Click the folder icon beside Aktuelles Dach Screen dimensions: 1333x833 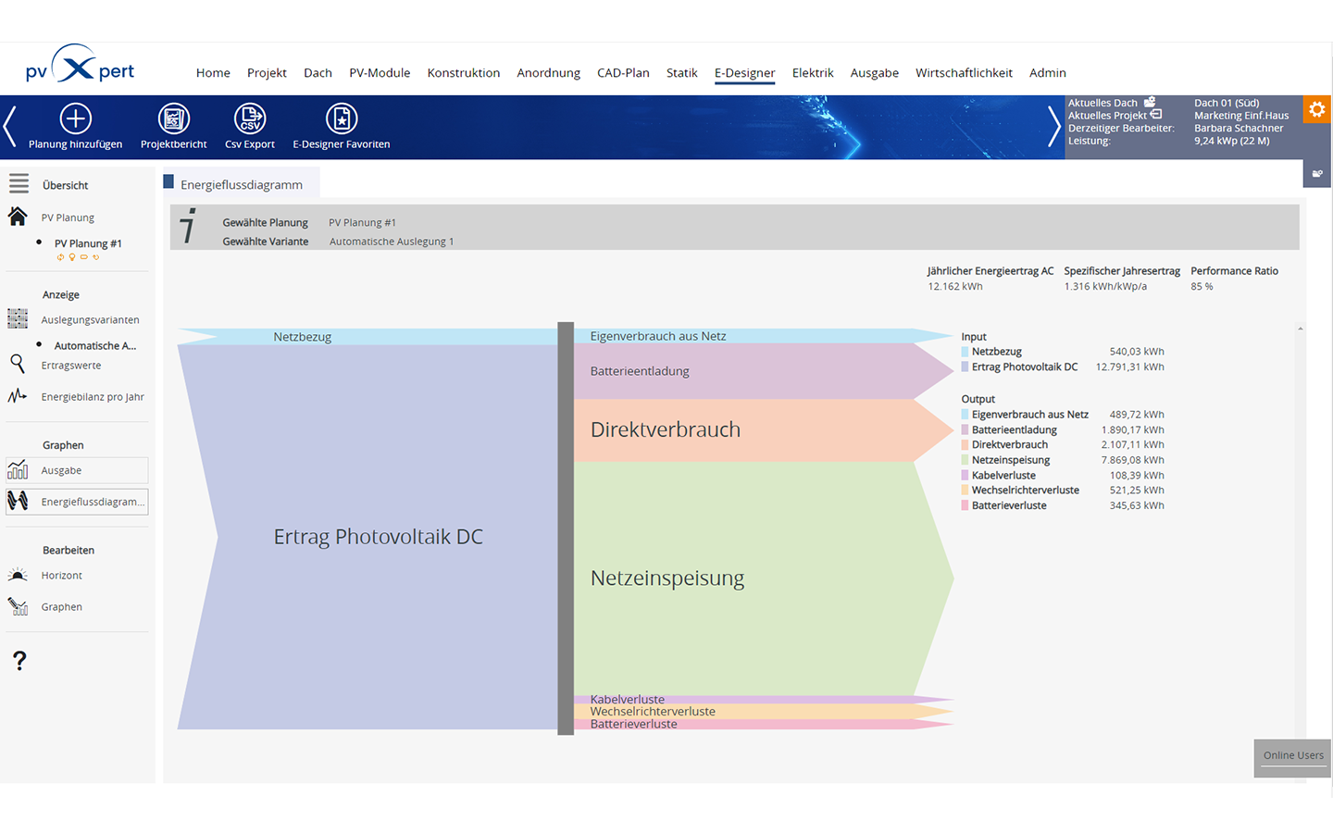(x=1150, y=102)
